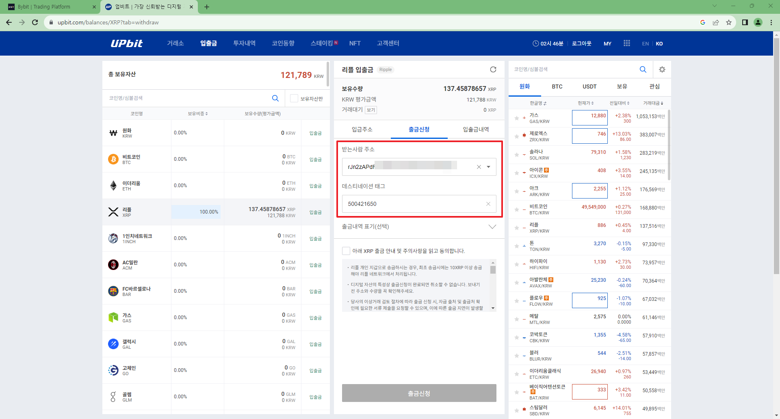Sort market list by 현재가 column
Image resolution: width=780 pixels, height=419 pixels.
click(585, 103)
